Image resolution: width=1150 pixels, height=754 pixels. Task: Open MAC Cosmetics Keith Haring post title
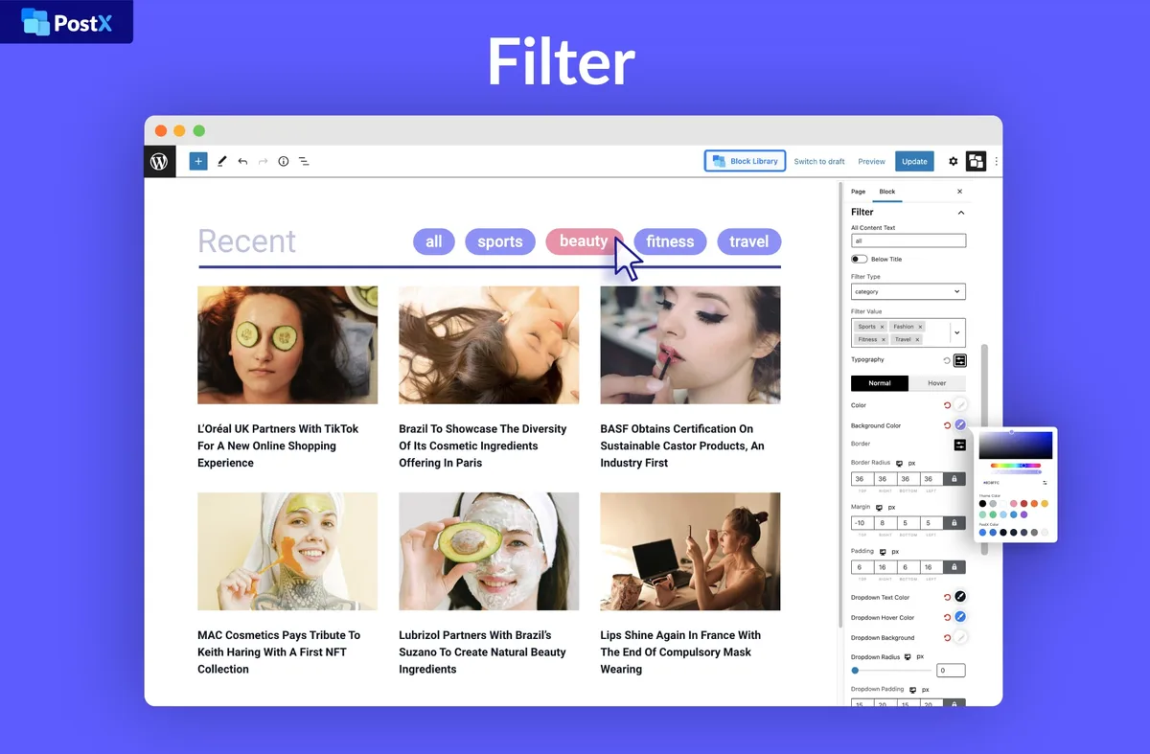279,651
